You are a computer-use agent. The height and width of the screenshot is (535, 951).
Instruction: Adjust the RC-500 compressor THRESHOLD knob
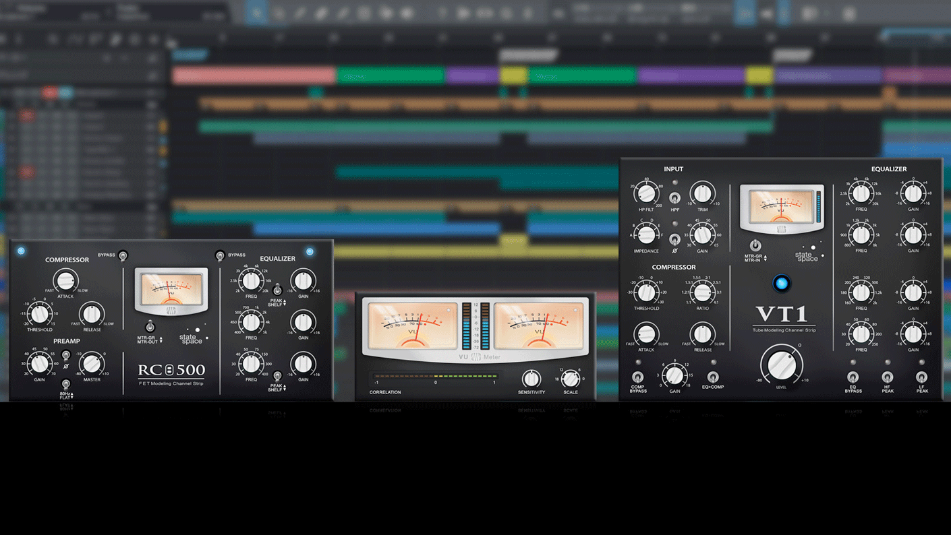click(x=40, y=313)
